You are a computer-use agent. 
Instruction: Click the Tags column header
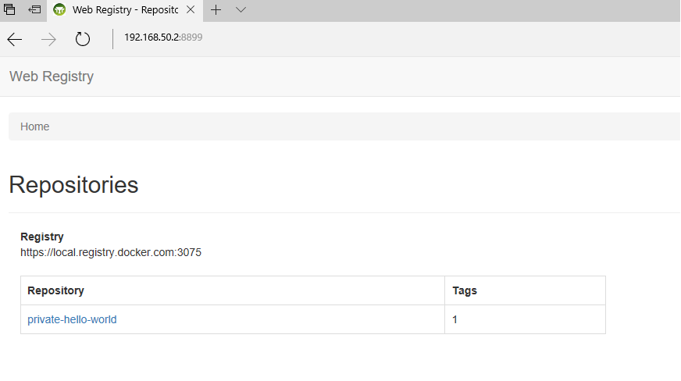pyautogui.click(x=465, y=290)
